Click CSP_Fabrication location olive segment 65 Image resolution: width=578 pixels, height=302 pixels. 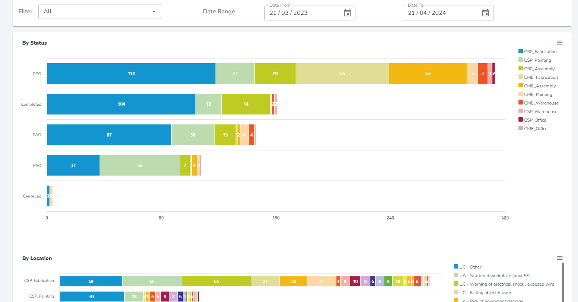[x=217, y=282]
